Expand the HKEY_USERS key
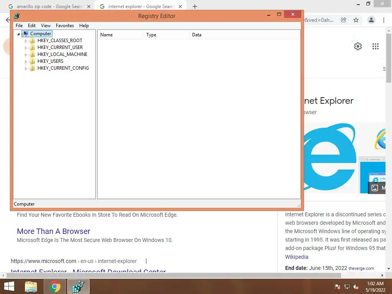 click(x=26, y=62)
